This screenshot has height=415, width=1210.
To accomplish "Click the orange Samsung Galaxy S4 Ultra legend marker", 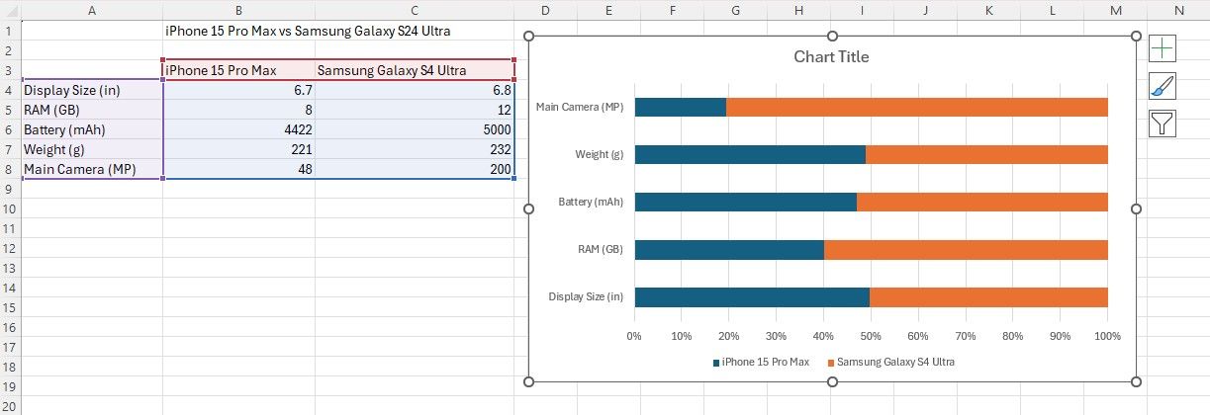I will coord(831,363).
